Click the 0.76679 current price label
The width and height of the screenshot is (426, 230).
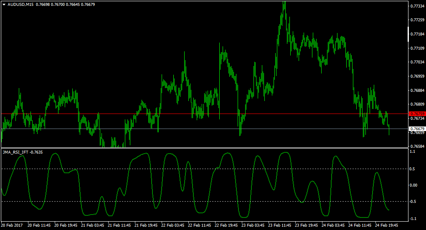coord(417,129)
